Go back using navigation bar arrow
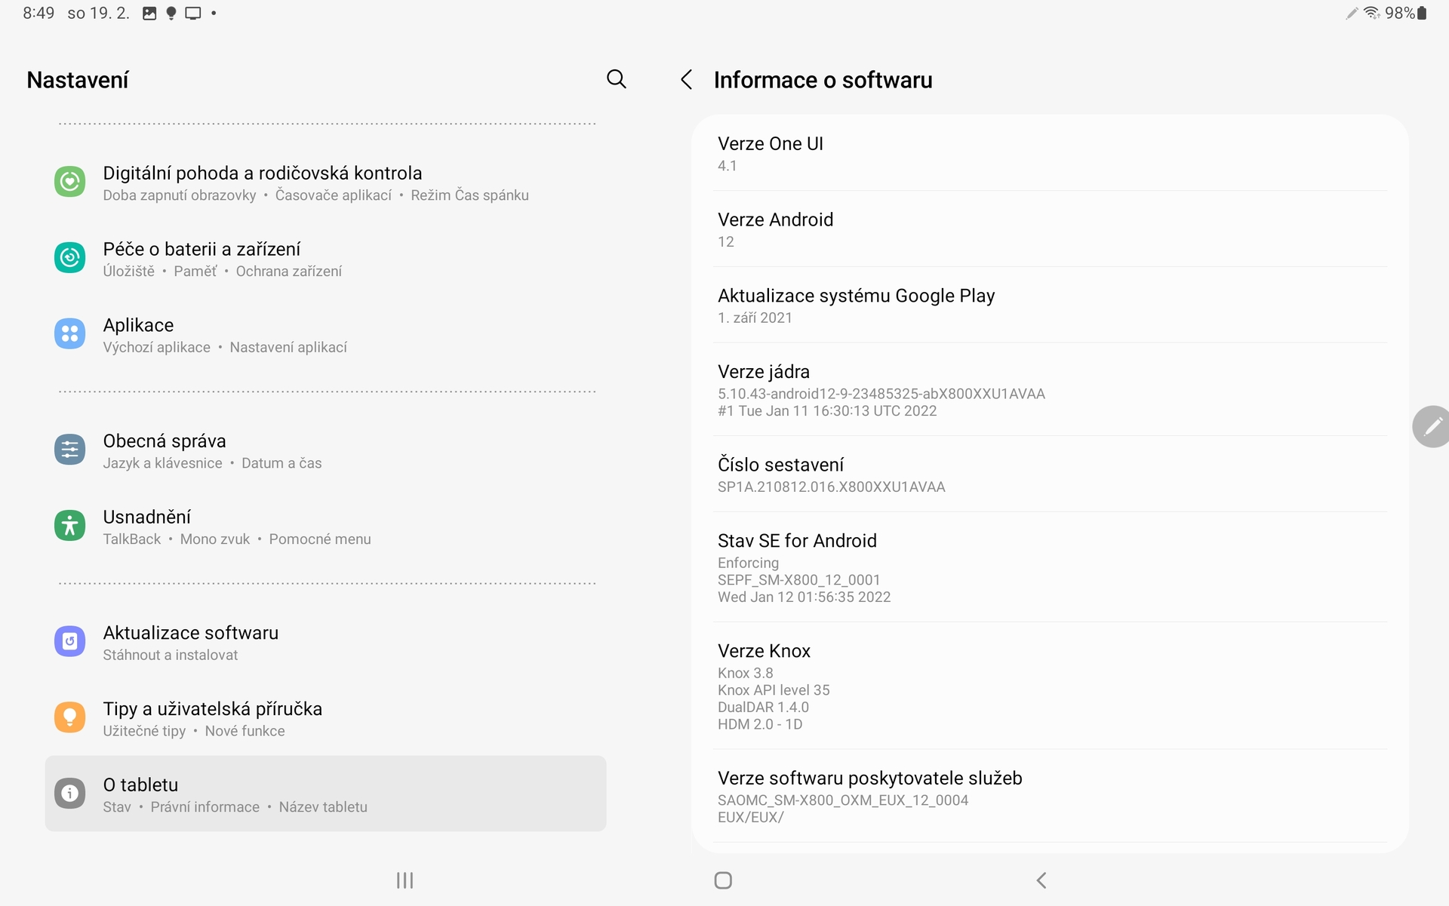1449x906 pixels. coord(1041,880)
